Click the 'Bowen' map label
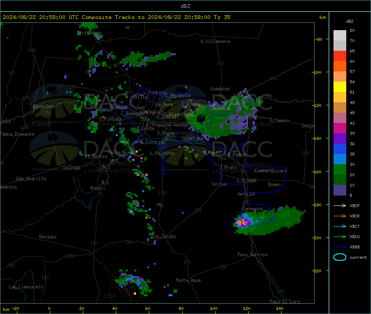The width and height of the screenshot is (371, 314). [x=274, y=184]
